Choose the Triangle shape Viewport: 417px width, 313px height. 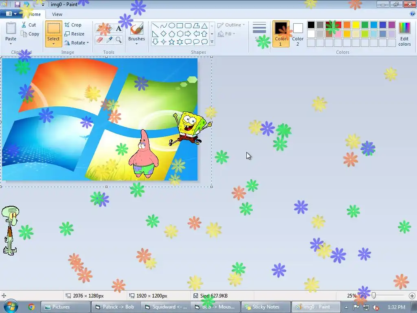tap(204, 26)
